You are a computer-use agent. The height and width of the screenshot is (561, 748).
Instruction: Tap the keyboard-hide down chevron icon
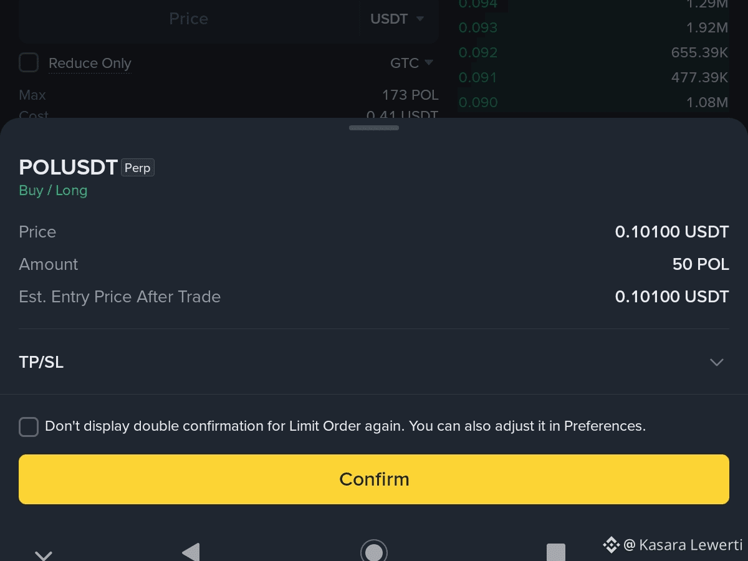click(43, 555)
